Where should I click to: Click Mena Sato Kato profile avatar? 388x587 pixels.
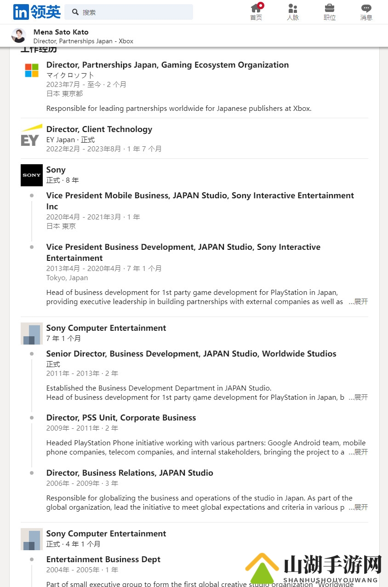(19, 35)
